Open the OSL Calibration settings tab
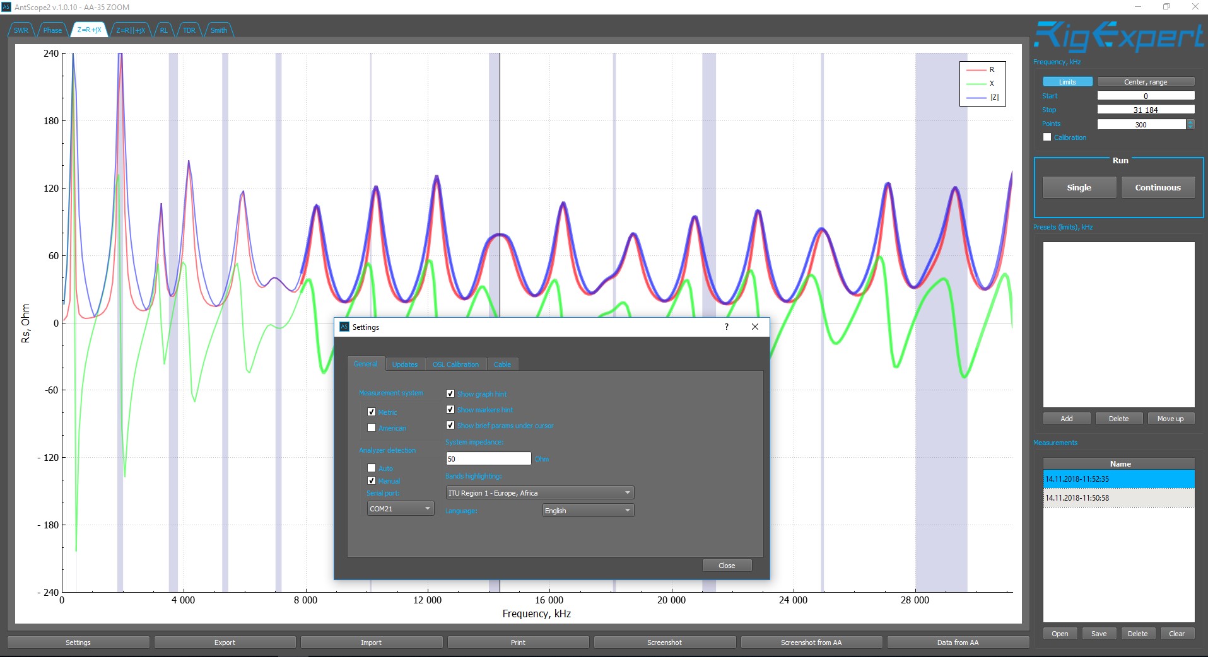Screen dimensions: 1208x657 click(455, 364)
